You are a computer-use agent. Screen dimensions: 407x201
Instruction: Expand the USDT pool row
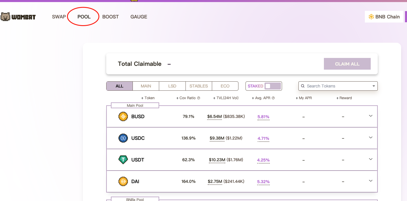coord(370,159)
